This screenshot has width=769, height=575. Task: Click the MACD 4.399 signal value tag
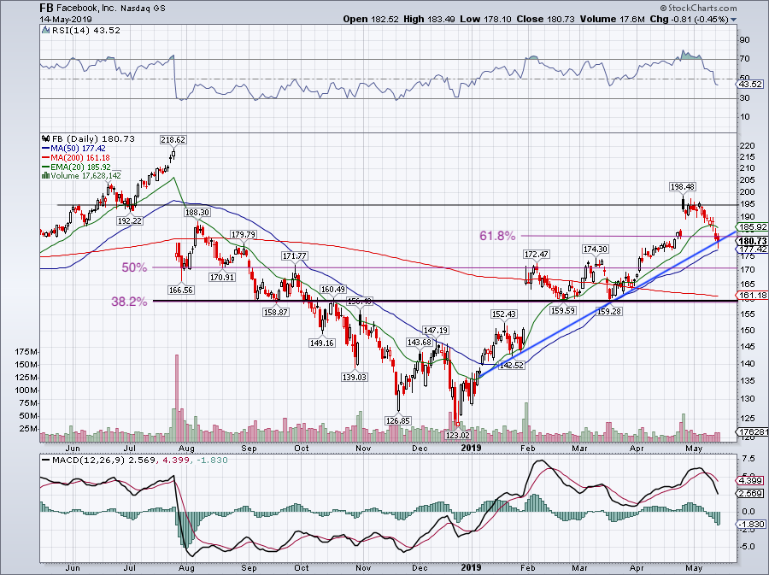751,481
